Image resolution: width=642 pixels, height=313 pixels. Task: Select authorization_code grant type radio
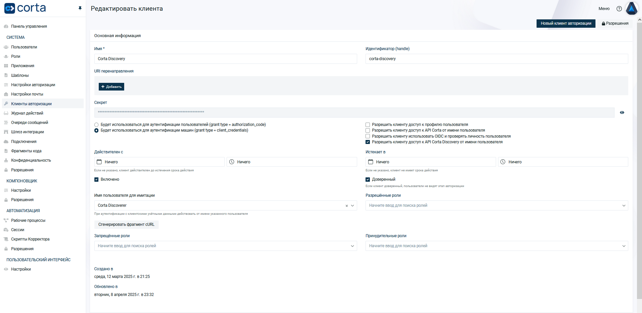point(96,125)
